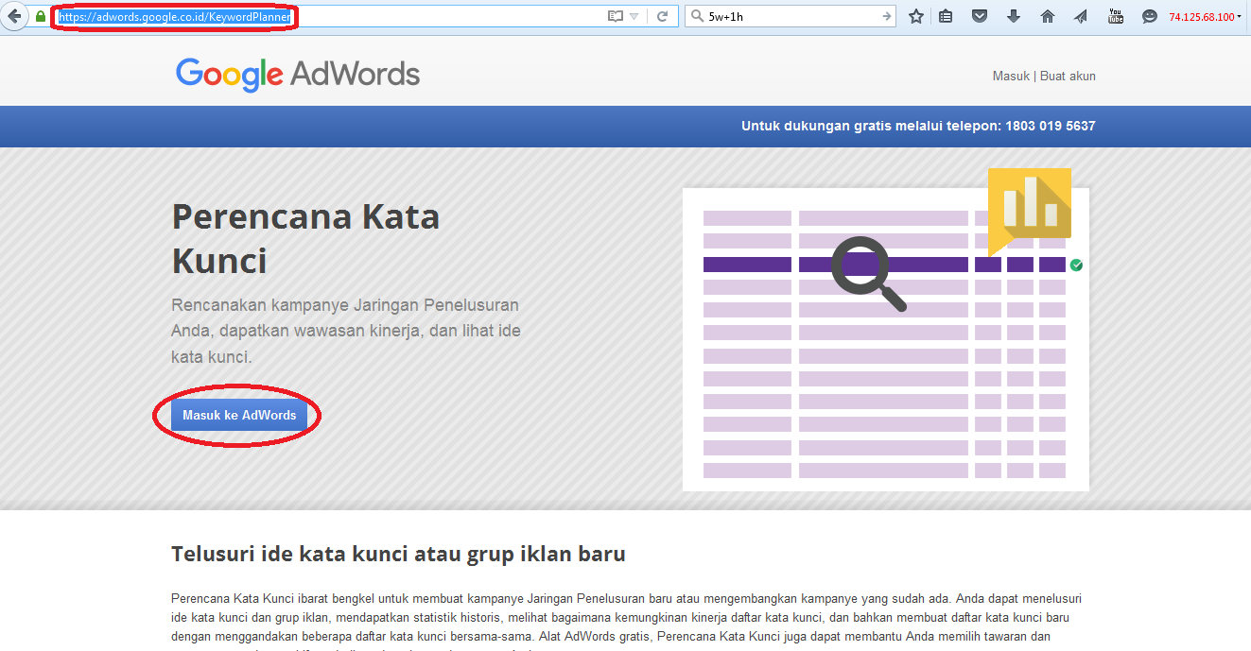Save page to Pocket icon
Screen dimensions: 1251x651
tap(980, 16)
